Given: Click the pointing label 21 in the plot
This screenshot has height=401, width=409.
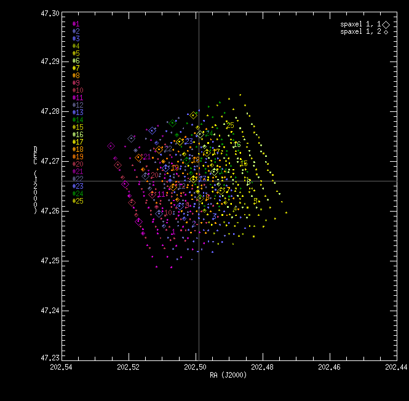Looking at the screenshot, I should pos(147,157).
